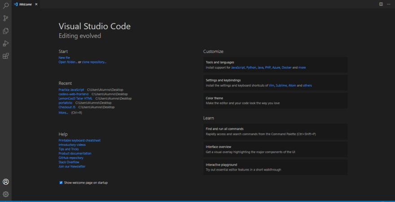
Task: Open the Source Control view
Action: 5,18
